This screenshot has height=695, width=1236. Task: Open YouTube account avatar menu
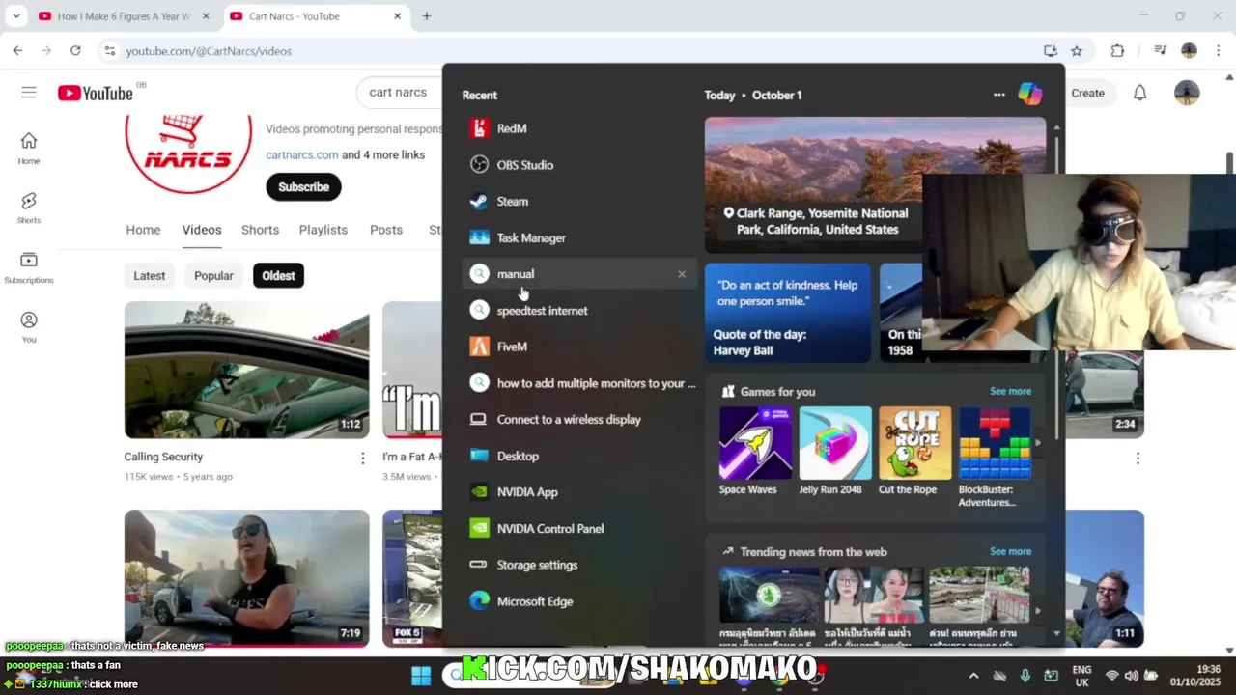(x=1187, y=93)
